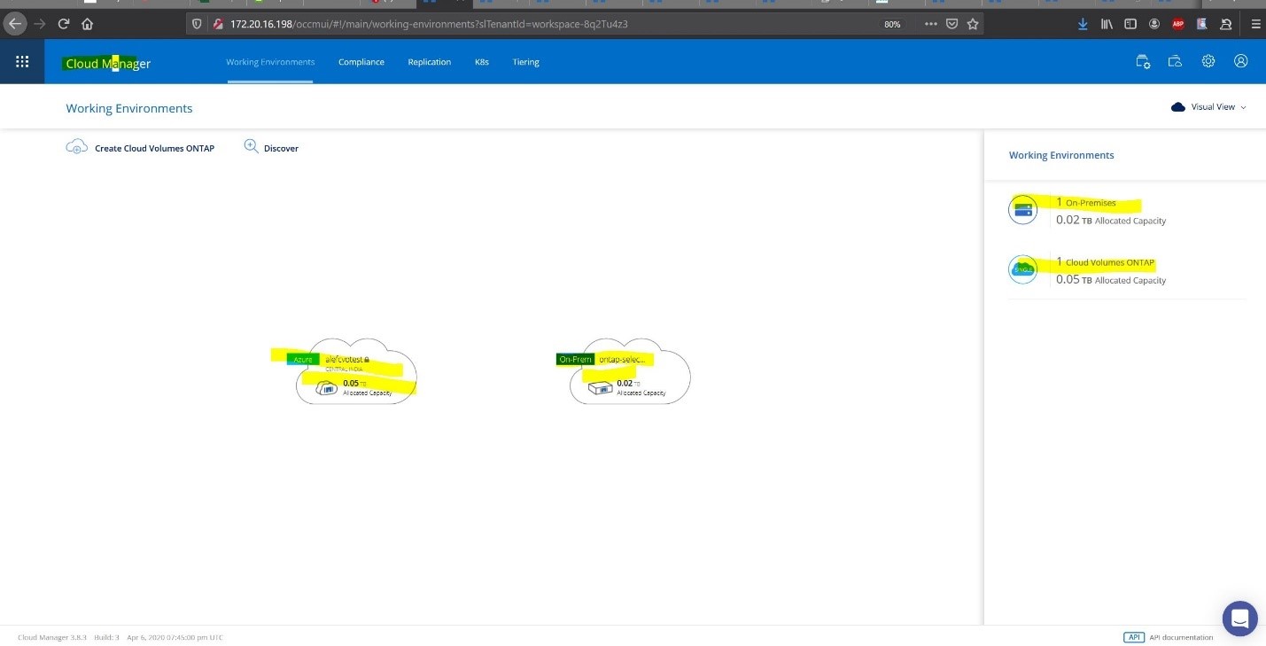Image resolution: width=1266 pixels, height=646 pixels.
Task: Click the insecure connection padlock icon
Action: [x=217, y=24]
